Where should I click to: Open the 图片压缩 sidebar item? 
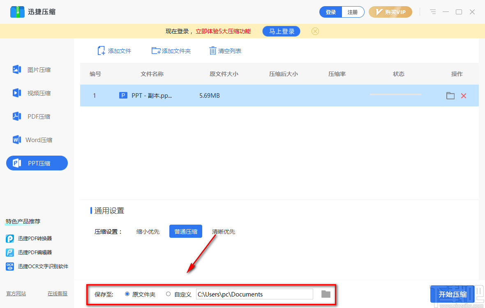[x=37, y=70]
